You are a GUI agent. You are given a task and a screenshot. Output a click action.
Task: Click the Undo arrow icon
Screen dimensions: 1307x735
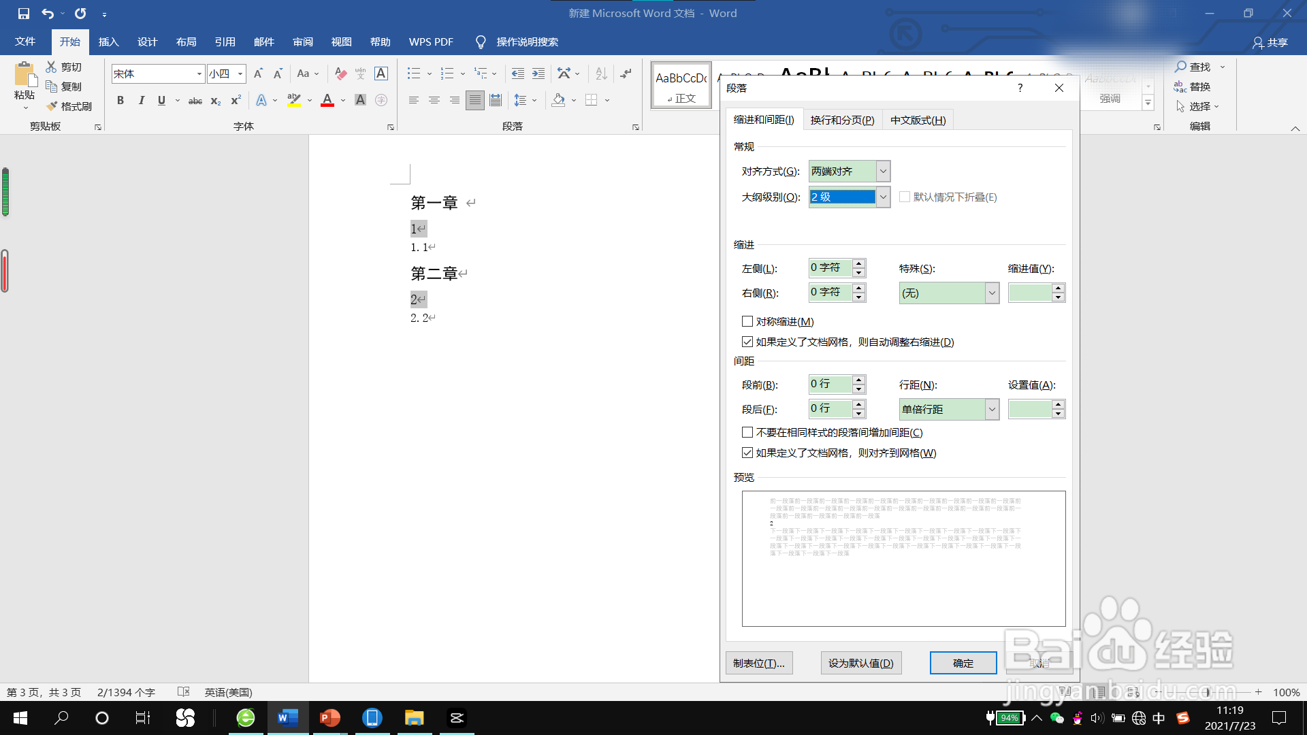pyautogui.click(x=47, y=13)
